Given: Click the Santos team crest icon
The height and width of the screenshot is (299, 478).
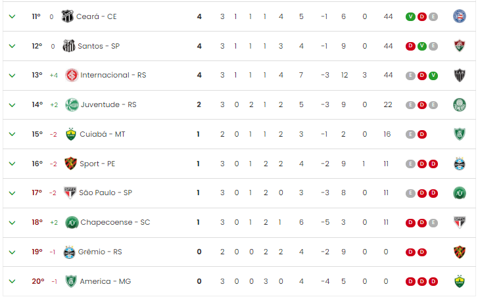Looking at the screenshot, I should click(x=69, y=46).
